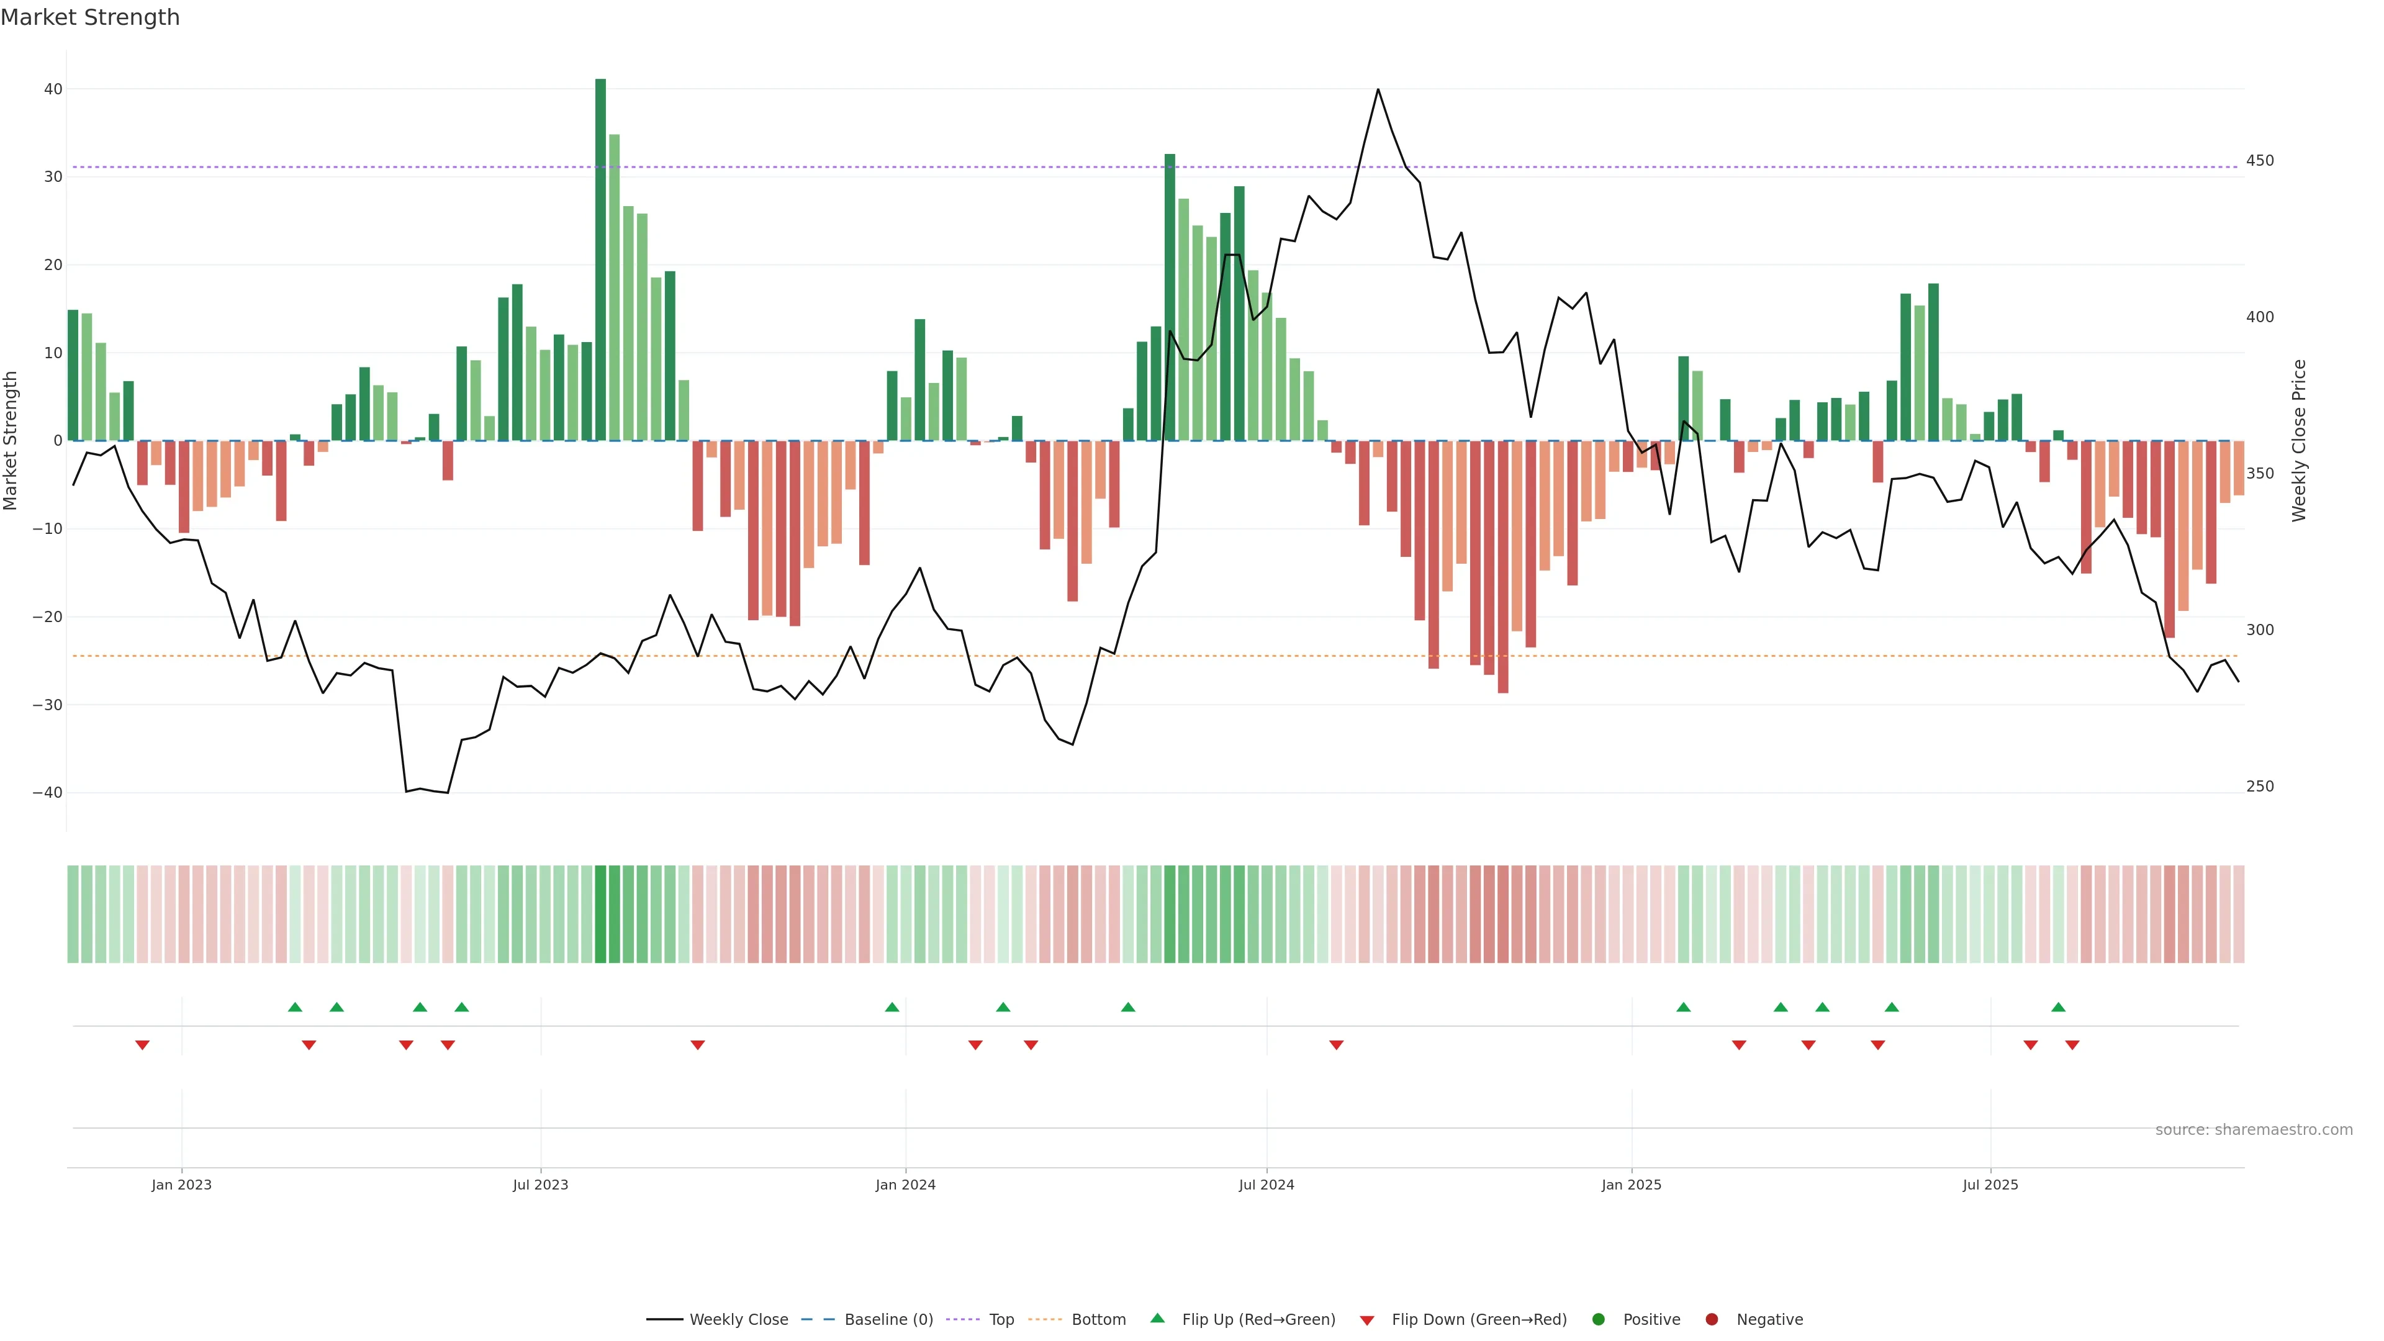Click the leftmost green flip-up triangle marker
2384x1341 pixels.
tap(296, 1007)
